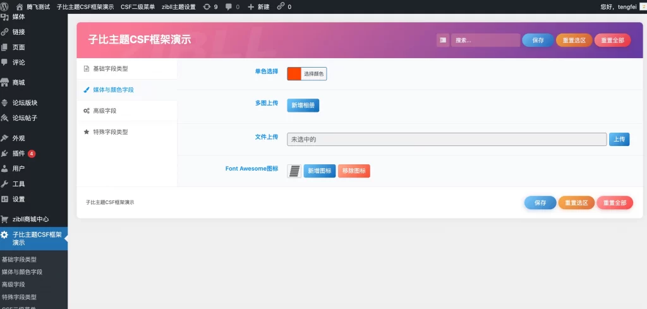
Task: Switch to the 高级字段 tab
Action: tap(104, 111)
